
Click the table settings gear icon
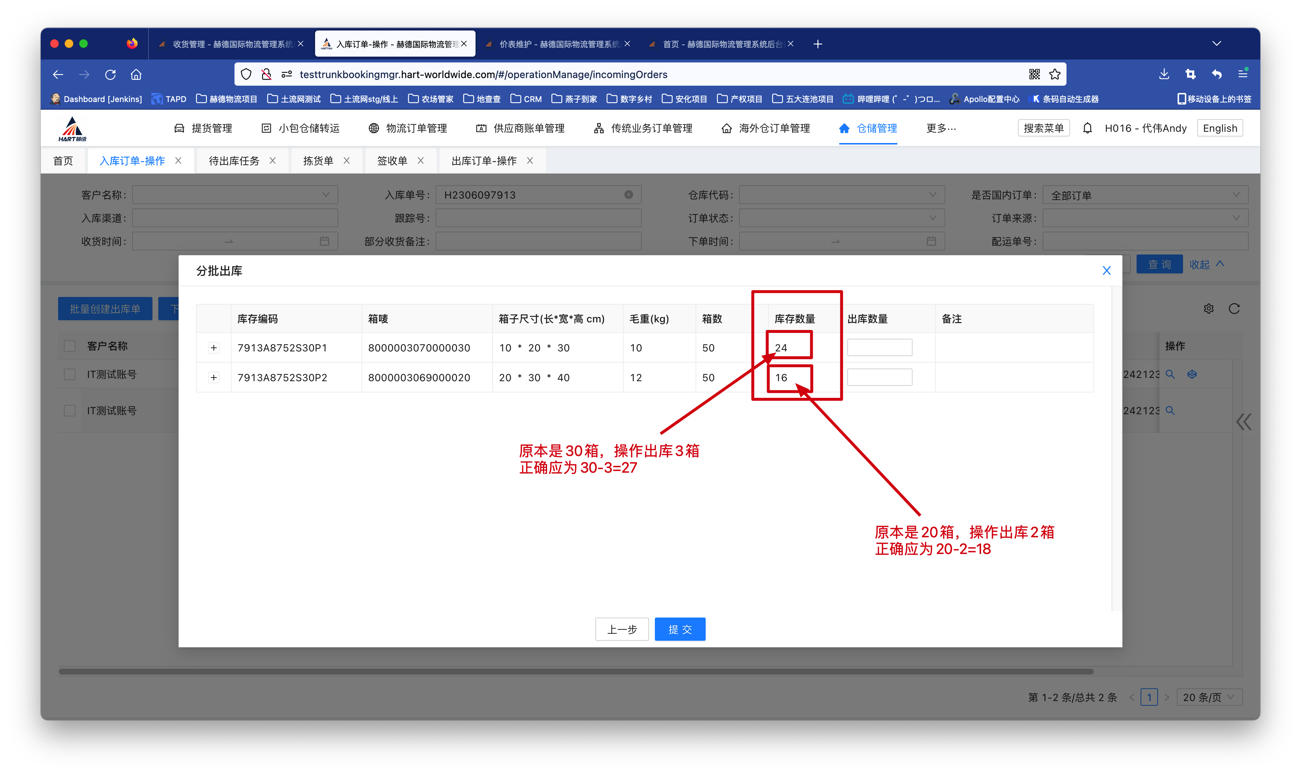click(x=1208, y=309)
